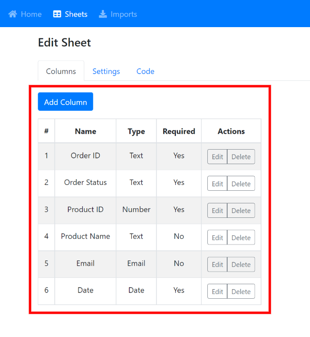Switch to the Settings tab

(x=106, y=71)
